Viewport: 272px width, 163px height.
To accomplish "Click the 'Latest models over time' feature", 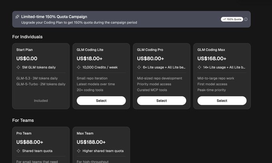I will point(96,84).
